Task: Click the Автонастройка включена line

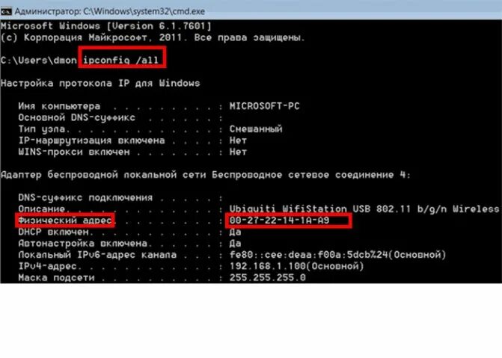Action: tap(129, 244)
